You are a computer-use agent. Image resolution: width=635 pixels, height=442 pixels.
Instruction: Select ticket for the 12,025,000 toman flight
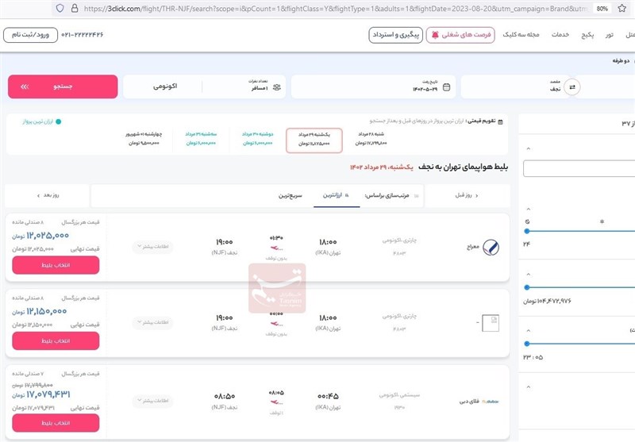click(x=56, y=265)
